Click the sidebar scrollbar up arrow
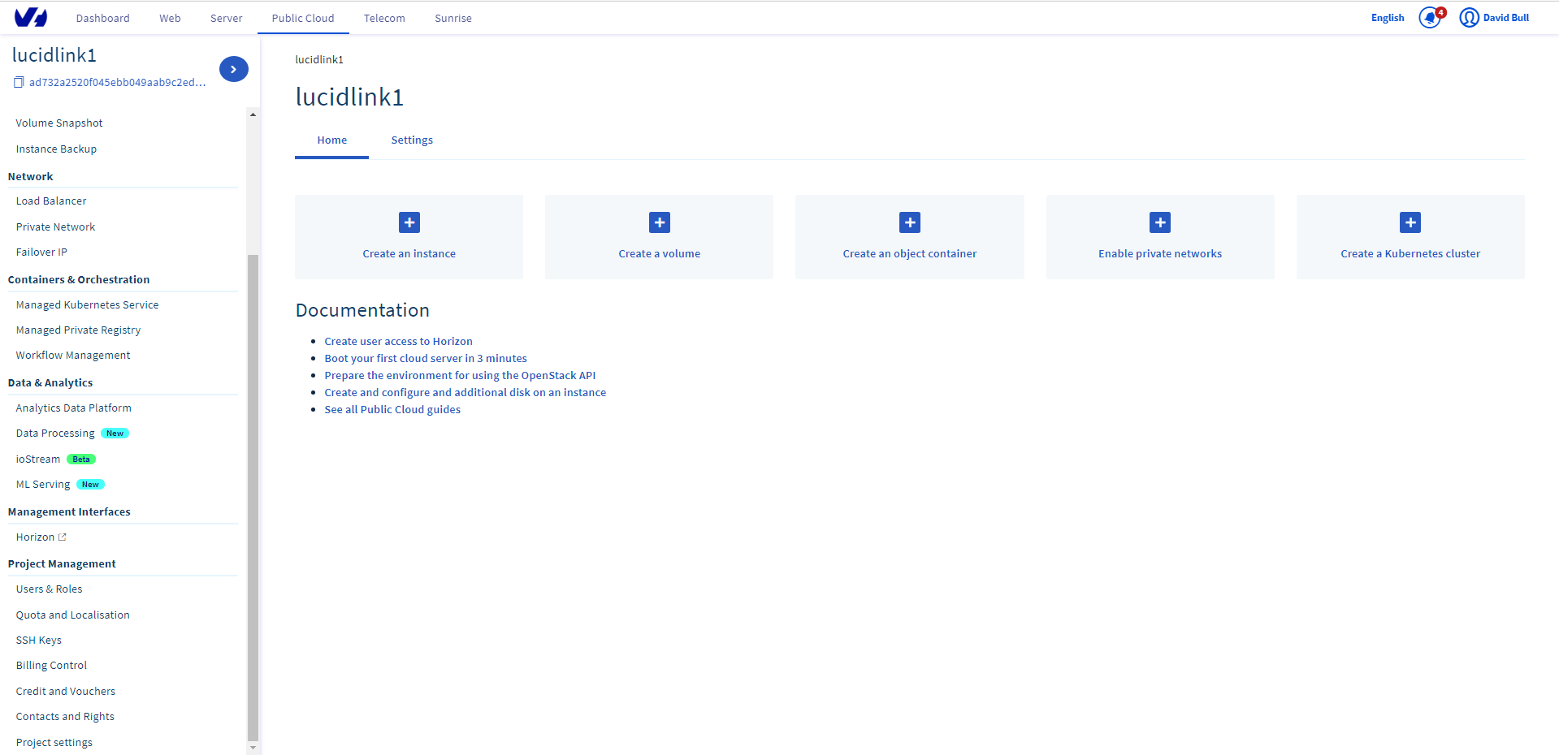Screen dimensions: 1559x755 (253, 114)
